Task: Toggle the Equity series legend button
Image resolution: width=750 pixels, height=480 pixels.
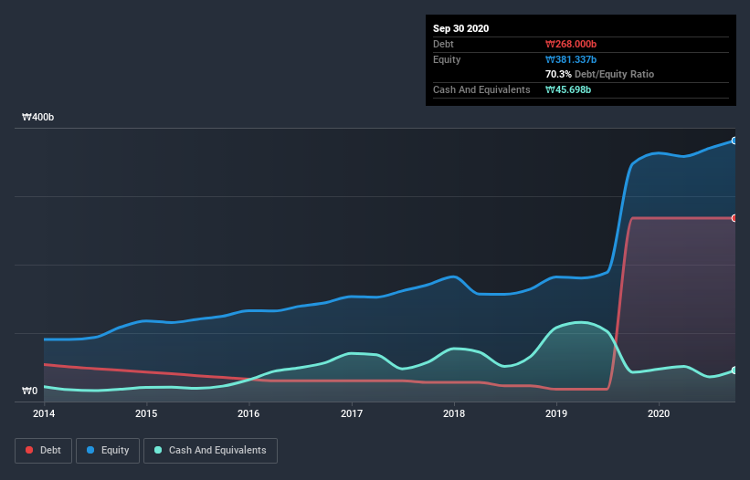Action: 108,451
